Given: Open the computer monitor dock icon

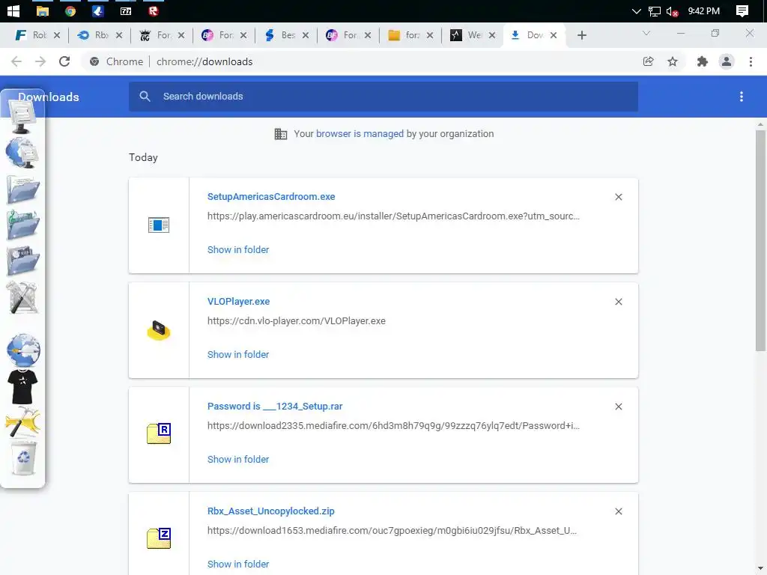Looking at the screenshot, I should (x=22, y=118).
